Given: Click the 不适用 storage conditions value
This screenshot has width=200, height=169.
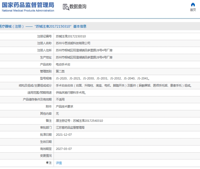Looking at the screenshot, I should pos(60,99).
